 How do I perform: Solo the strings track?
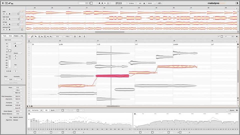[7, 24]
